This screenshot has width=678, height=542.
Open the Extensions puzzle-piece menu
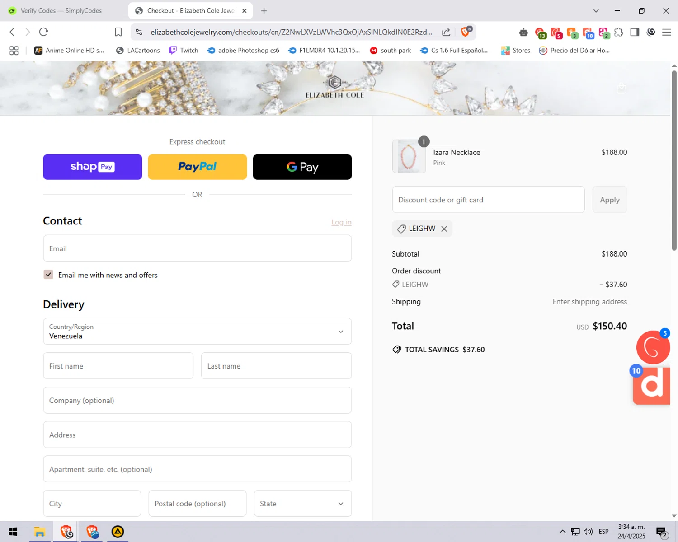pos(619,32)
